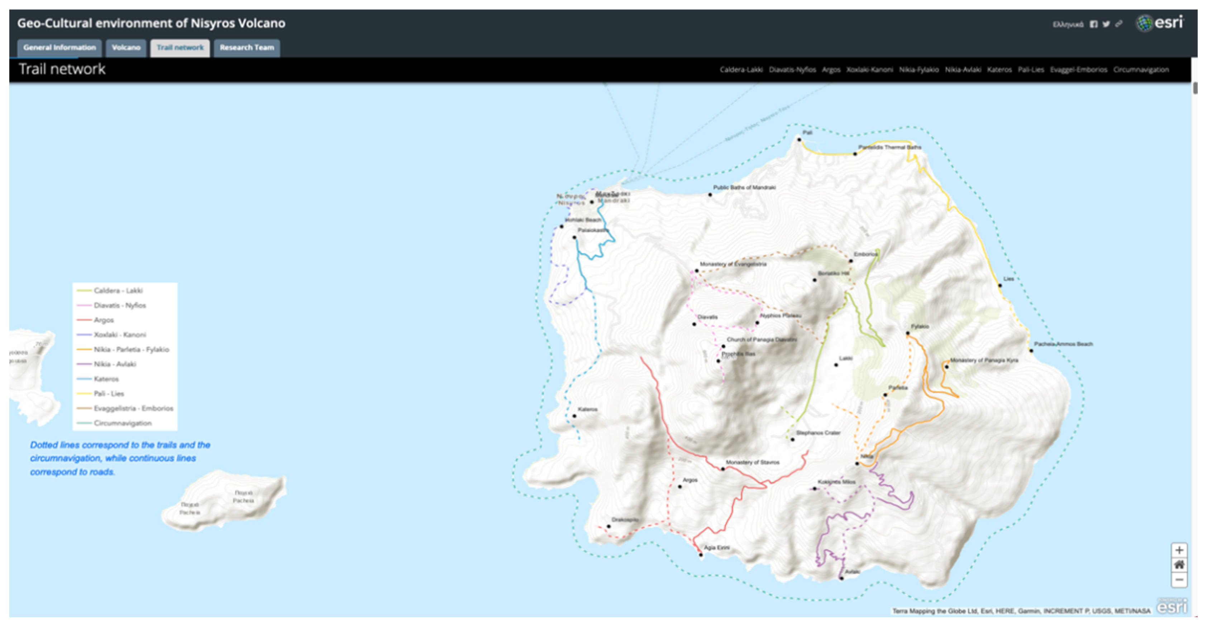Reset the map with the home button
The height and width of the screenshot is (630, 1207).
pyautogui.click(x=1179, y=565)
